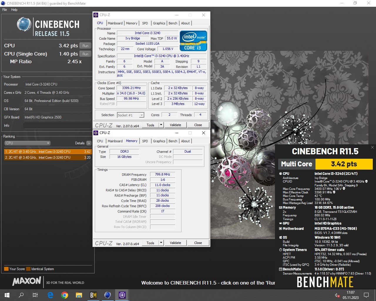Open Graphics tab in top CPU-Z
Image resolution: width=376 pixels, height=301 pixels.
pos(159,23)
